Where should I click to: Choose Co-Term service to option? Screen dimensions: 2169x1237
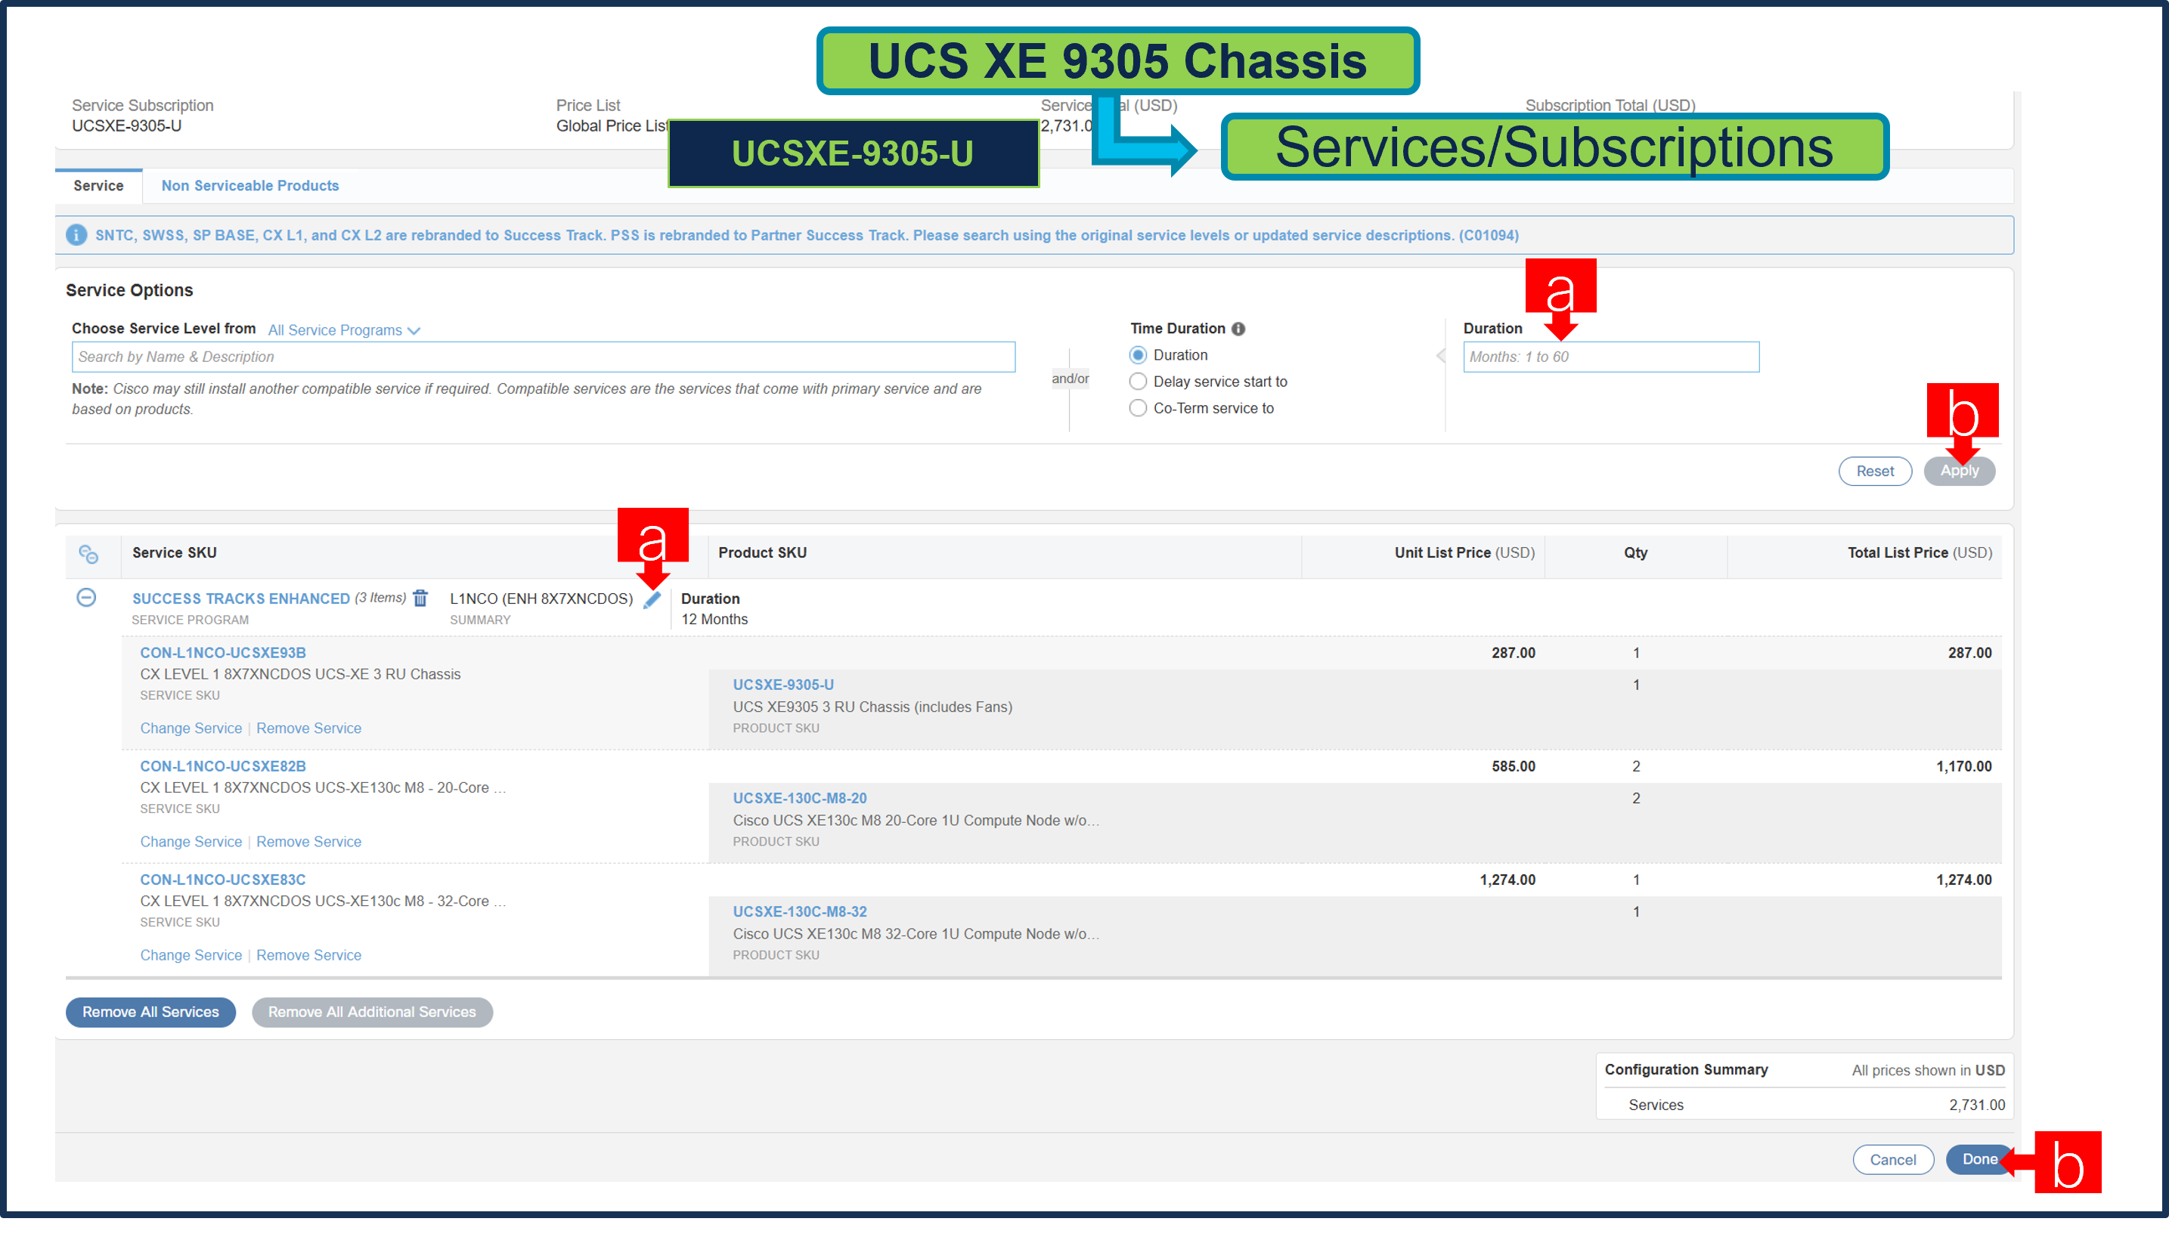click(1138, 408)
